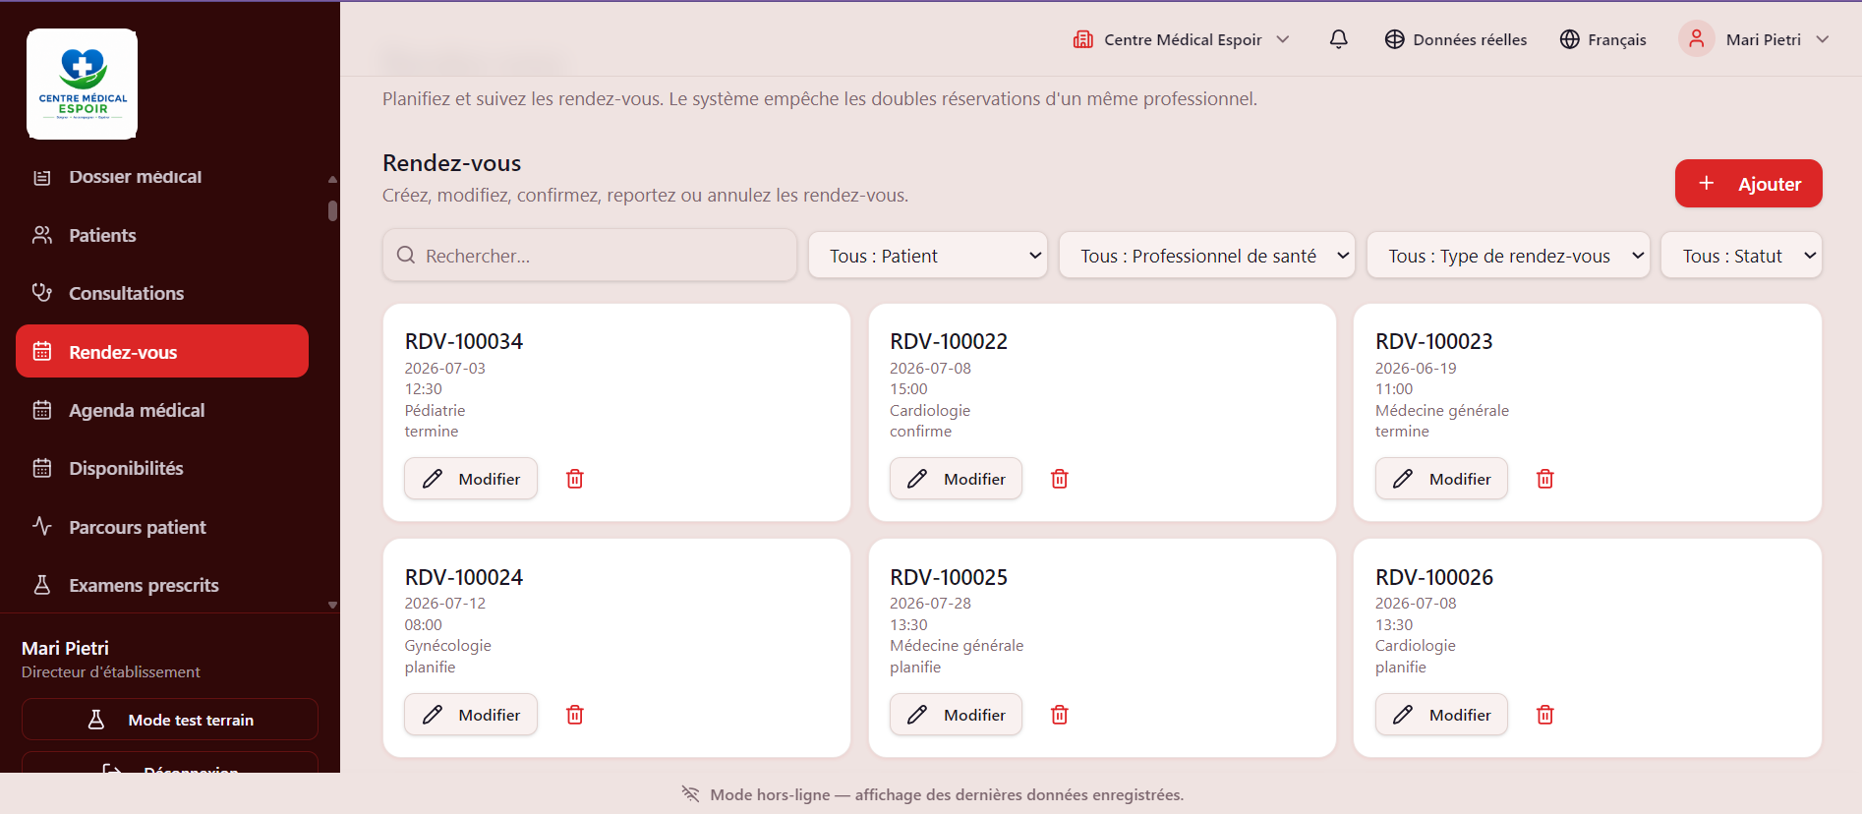
Task: Open Dossier médical in sidebar
Action: [162, 177]
